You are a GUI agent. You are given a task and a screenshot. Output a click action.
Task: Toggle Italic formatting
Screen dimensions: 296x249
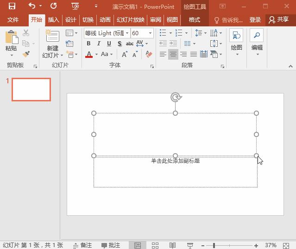(99, 44)
